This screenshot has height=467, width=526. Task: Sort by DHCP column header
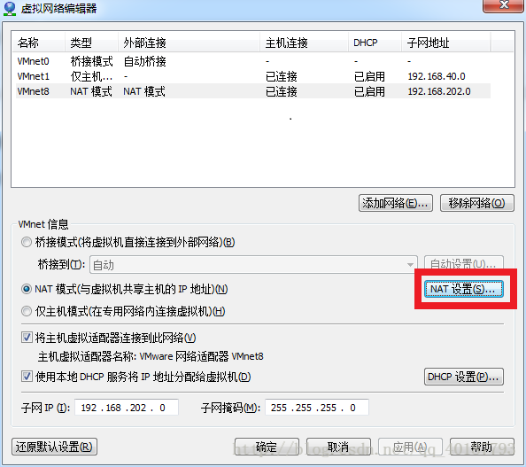pos(375,43)
